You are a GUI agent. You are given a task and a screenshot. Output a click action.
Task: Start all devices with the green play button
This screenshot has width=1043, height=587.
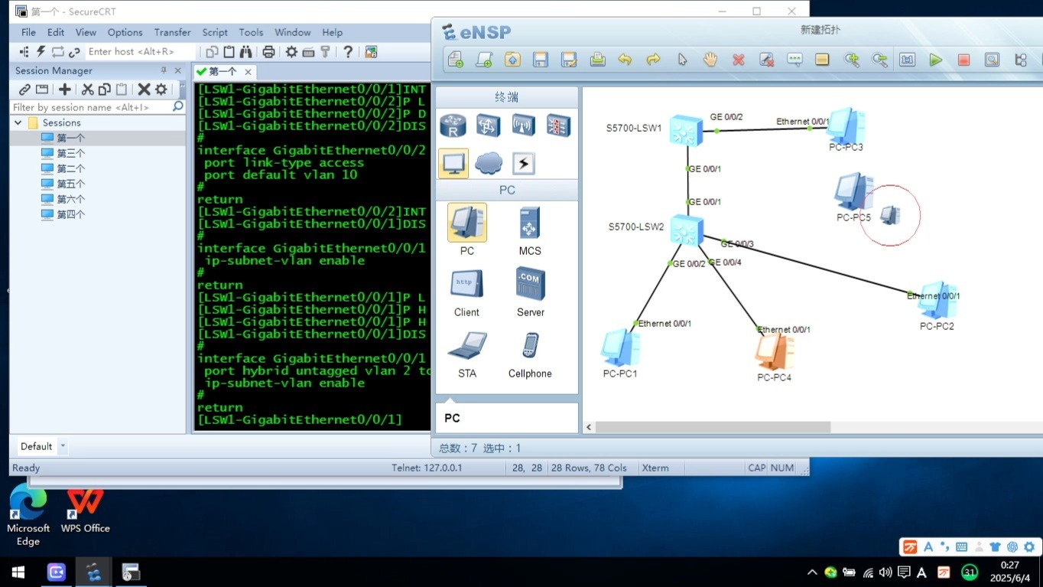[x=935, y=59]
